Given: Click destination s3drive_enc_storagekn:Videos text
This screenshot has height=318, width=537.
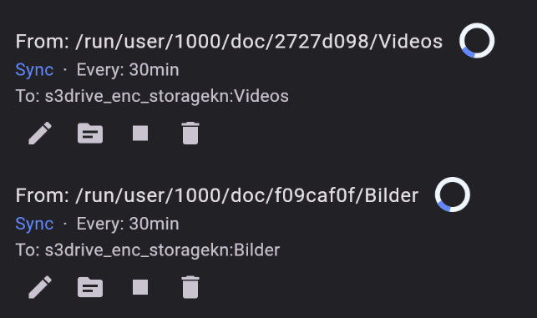Looking at the screenshot, I should pos(167,96).
